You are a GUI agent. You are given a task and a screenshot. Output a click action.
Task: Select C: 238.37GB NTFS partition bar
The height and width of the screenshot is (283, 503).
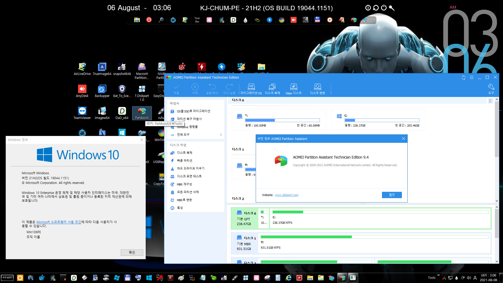380,219
